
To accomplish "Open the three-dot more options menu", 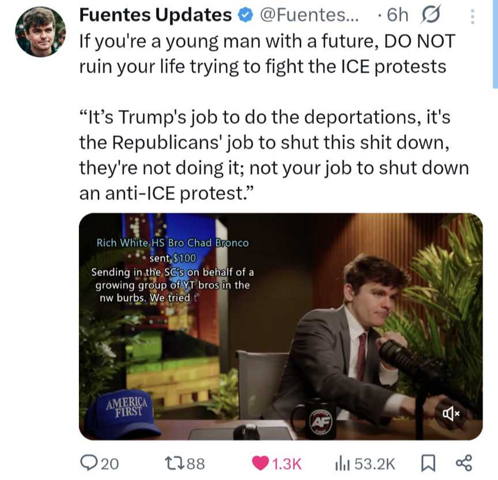I will click(x=472, y=17).
